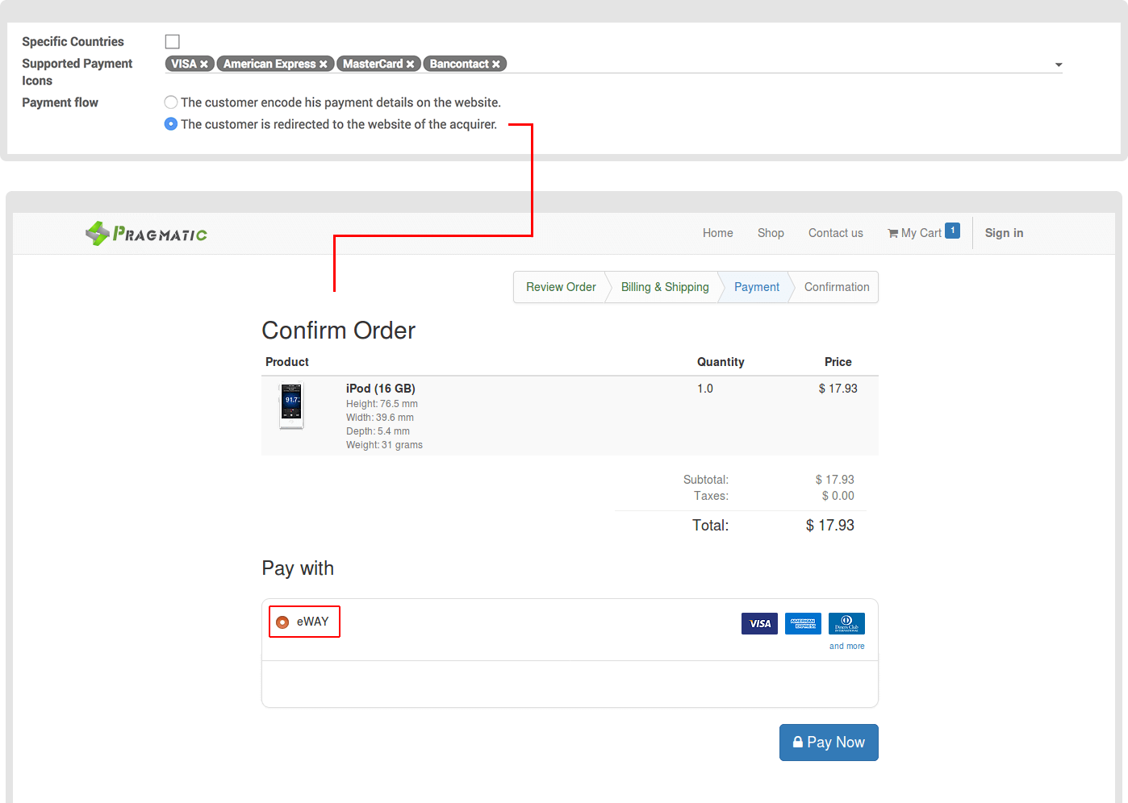Image resolution: width=1128 pixels, height=803 pixels.
Task: Remove the American Express tag
Action: click(324, 64)
